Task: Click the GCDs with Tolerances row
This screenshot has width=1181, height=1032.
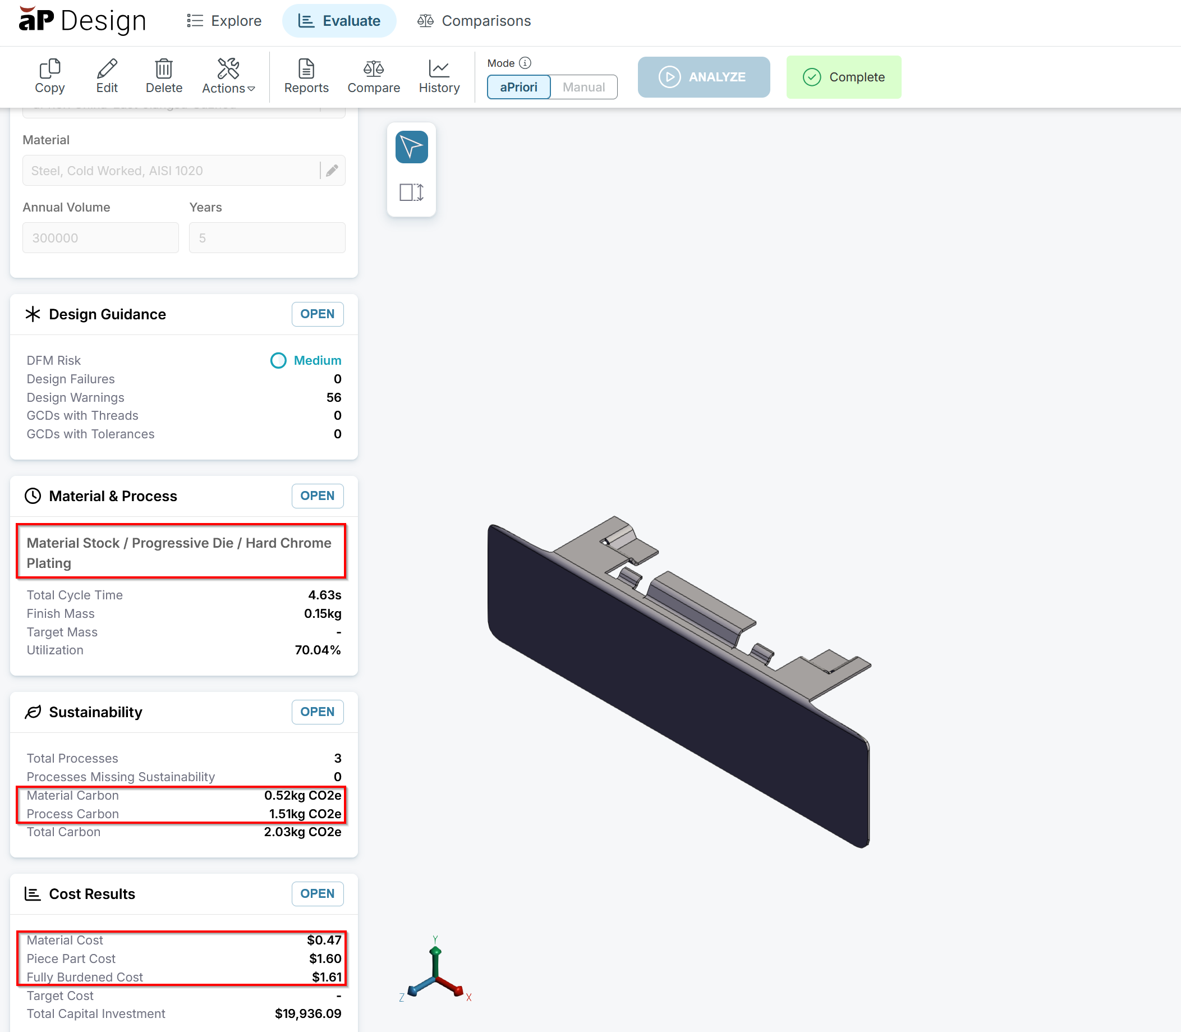Action: pos(183,434)
